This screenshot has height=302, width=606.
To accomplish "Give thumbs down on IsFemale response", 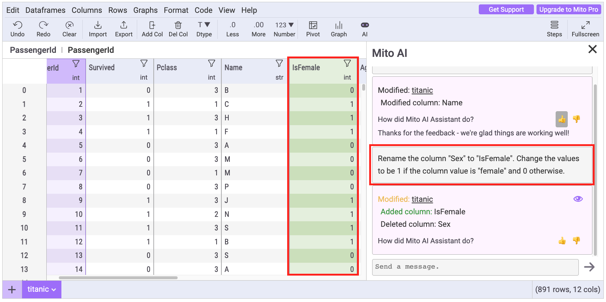I will (x=576, y=241).
